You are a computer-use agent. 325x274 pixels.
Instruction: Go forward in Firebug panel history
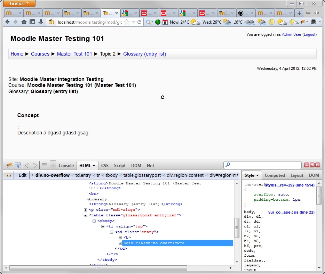[x=35, y=165]
